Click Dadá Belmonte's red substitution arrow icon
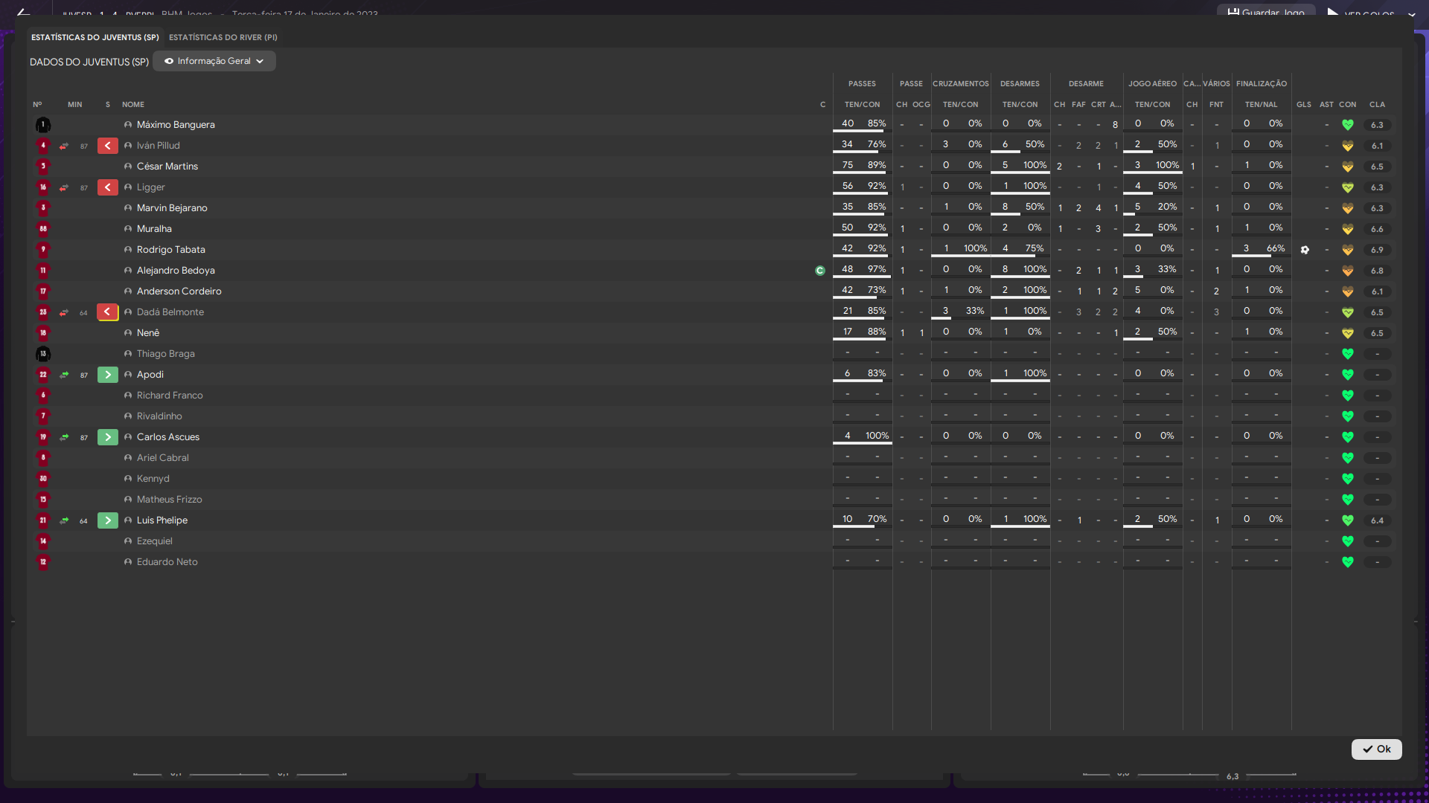This screenshot has width=1429, height=803. click(108, 312)
